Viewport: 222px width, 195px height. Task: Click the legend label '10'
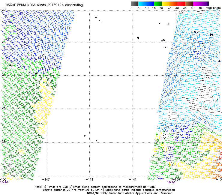(147, 8)
